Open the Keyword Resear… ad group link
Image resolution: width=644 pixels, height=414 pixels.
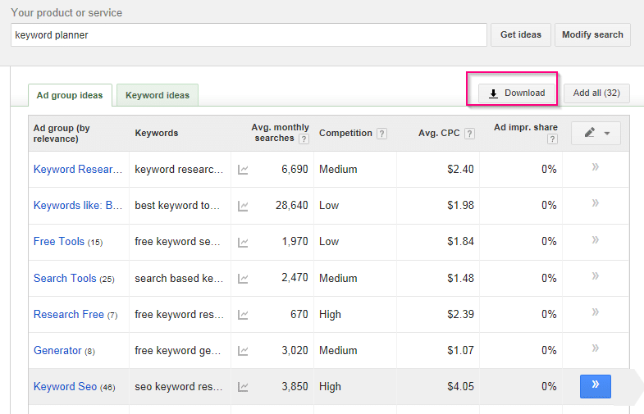click(78, 170)
